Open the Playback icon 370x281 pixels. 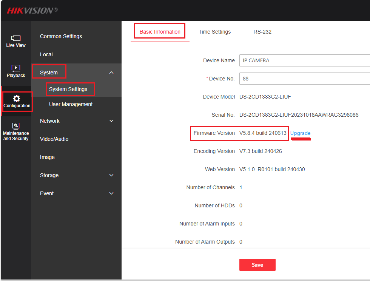[16, 68]
